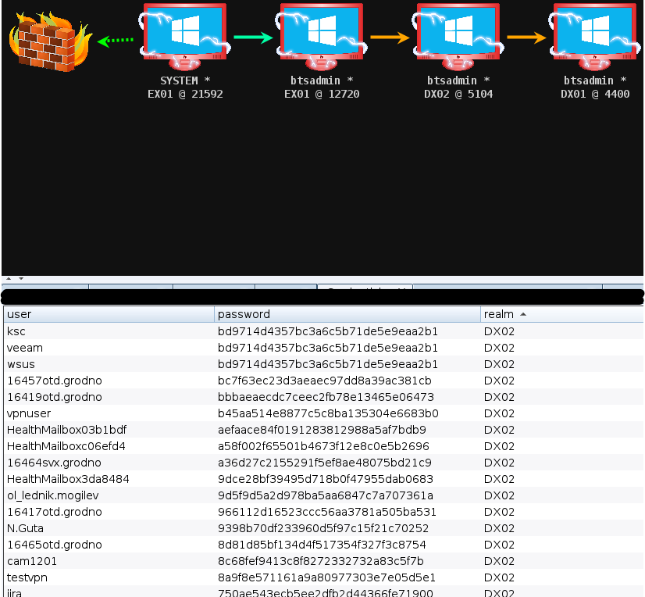
Task: Click the password hash in the ksc row
Action: [x=328, y=331]
